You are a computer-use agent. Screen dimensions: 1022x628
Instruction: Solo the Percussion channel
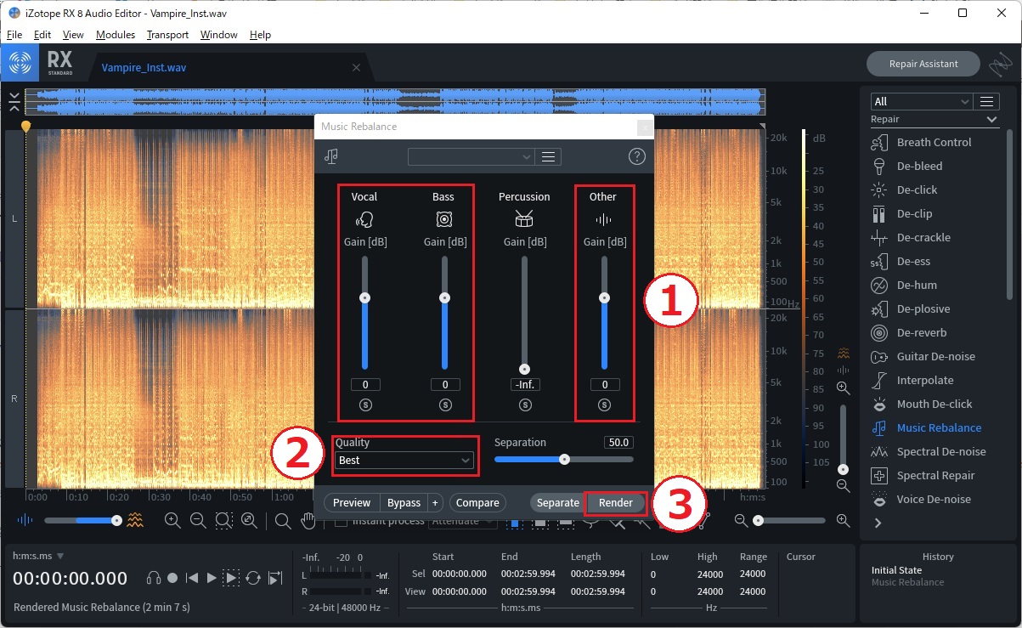point(524,405)
